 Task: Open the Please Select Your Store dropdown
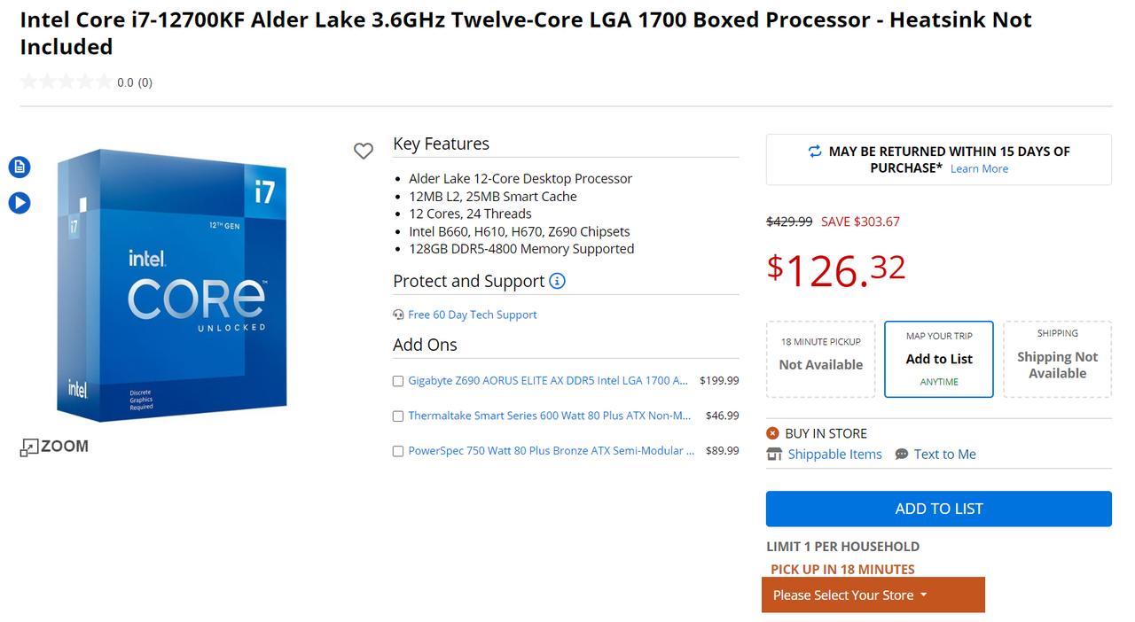tap(873, 595)
